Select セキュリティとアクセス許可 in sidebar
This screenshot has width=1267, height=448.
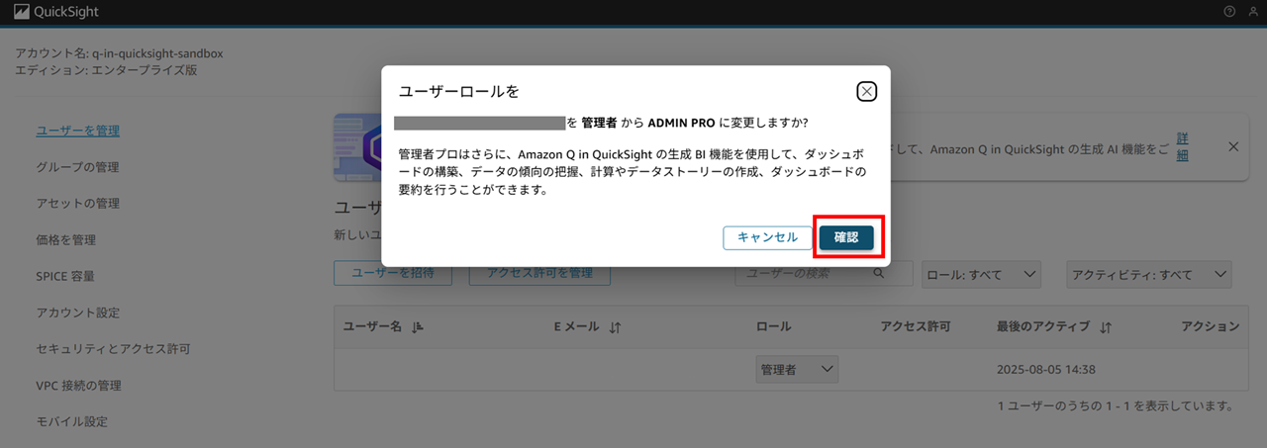(113, 349)
